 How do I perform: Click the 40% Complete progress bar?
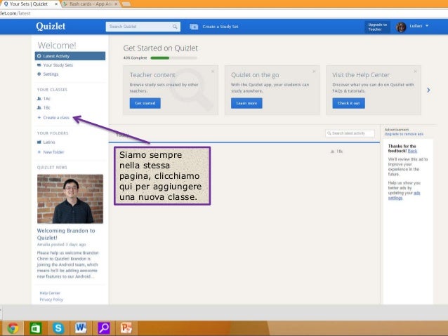click(173, 58)
